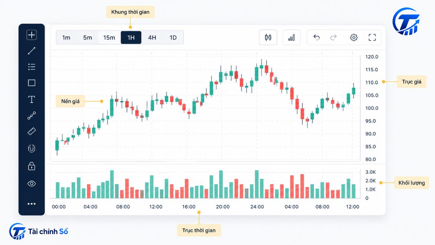Toggle the magnet snap mode
Viewport: 435px width, 245px height.
[x=32, y=148]
